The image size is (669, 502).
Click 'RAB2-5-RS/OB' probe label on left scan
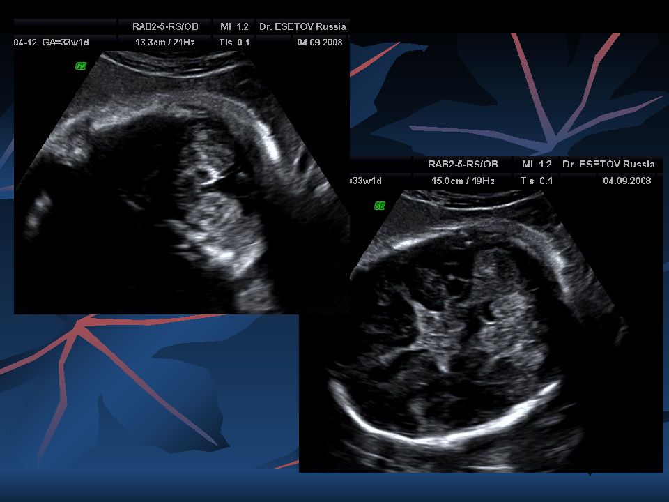coord(165,26)
